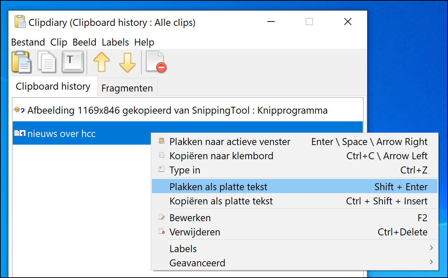This screenshot has width=448, height=278.
Task: Choose Plakken als platte tekst
Action: (x=219, y=187)
